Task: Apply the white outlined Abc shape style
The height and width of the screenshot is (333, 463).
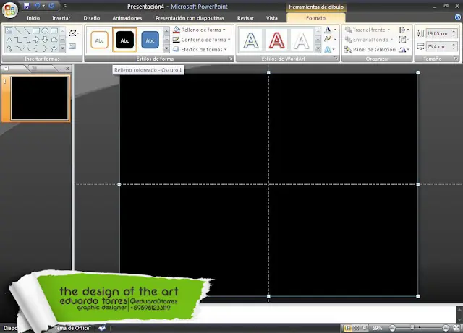Action: pos(100,40)
